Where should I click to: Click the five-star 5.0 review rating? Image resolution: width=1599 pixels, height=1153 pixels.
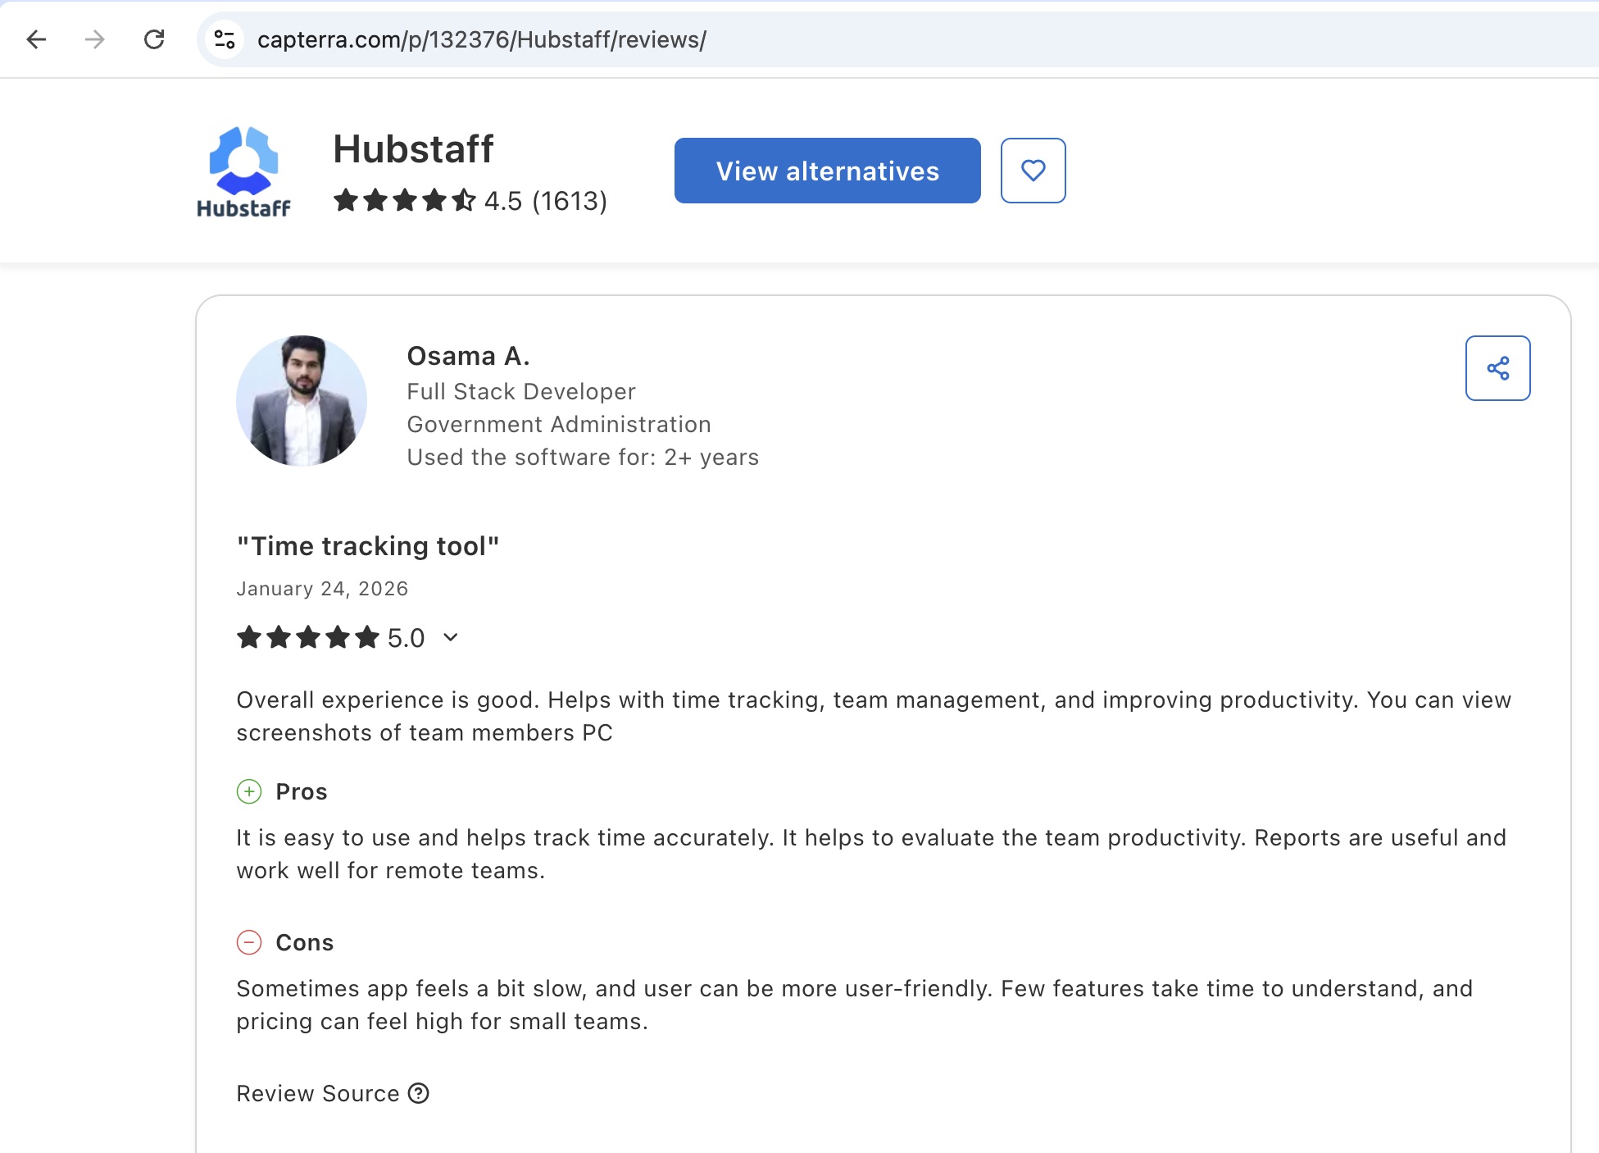[331, 637]
